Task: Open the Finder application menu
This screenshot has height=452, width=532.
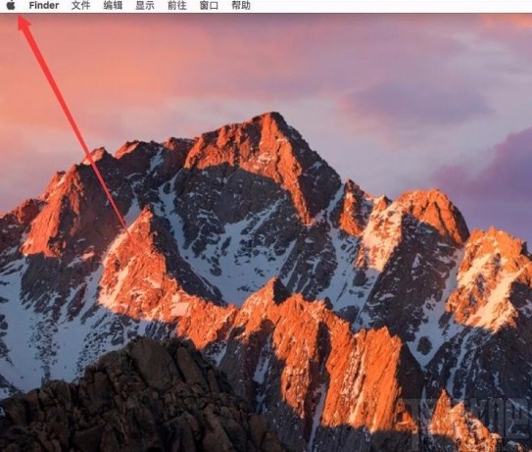Action: (44, 6)
